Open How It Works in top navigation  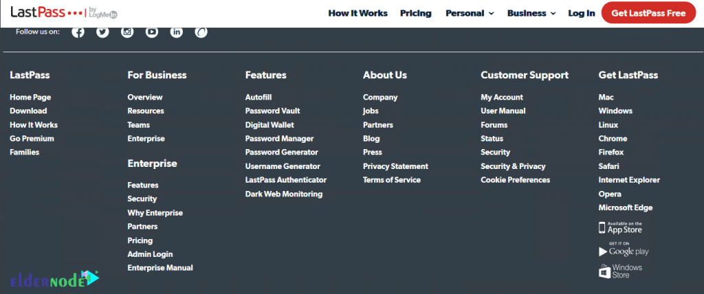tap(357, 14)
